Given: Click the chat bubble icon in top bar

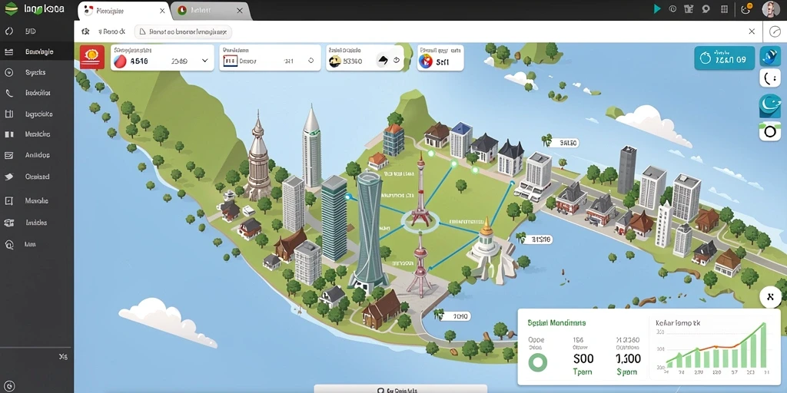Looking at the screenshot, I should coord(706,9).
